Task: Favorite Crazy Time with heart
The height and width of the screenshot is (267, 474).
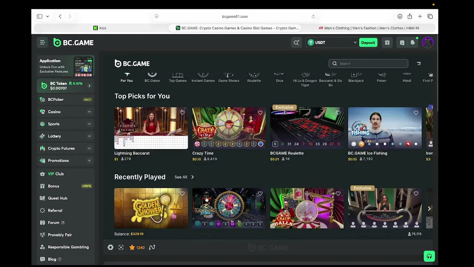Action: point(260,112)
